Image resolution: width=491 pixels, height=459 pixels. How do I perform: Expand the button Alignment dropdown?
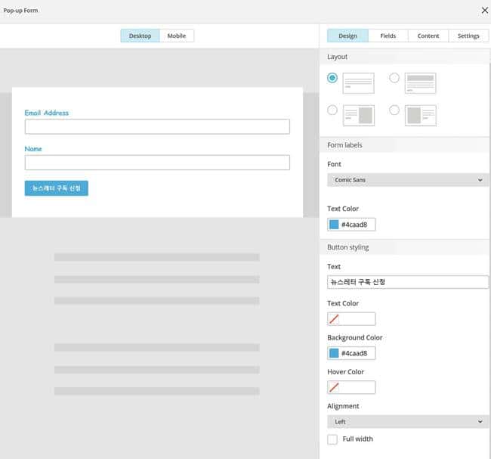point(407,422)
